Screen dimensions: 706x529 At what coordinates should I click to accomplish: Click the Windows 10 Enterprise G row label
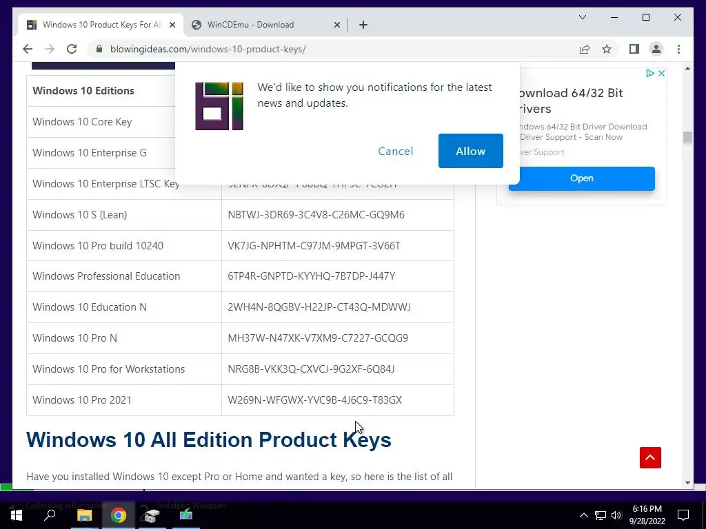click(90, 152)
